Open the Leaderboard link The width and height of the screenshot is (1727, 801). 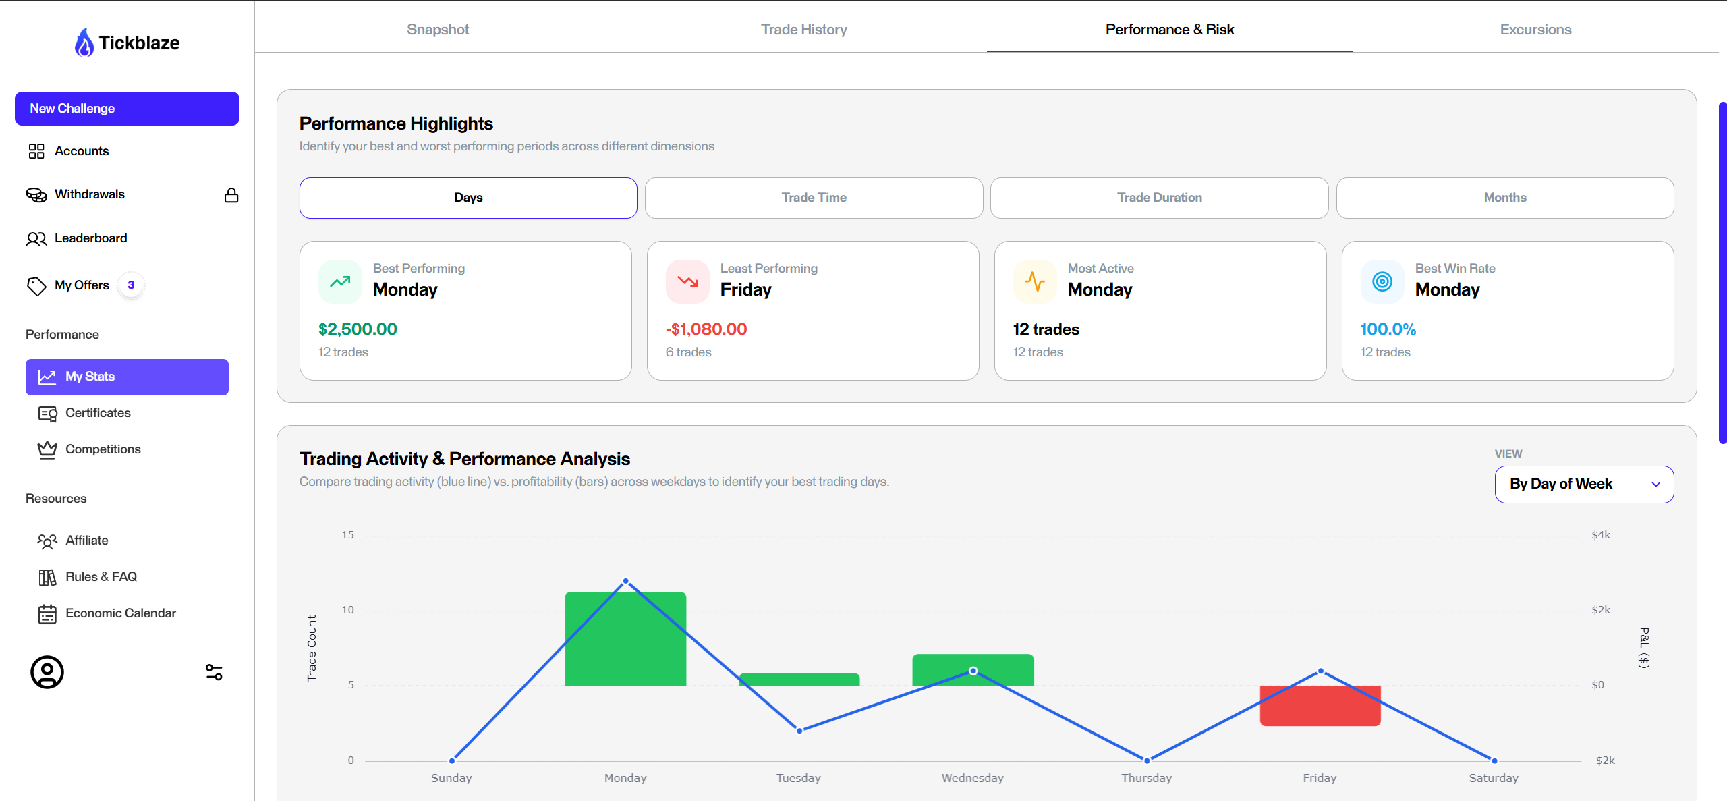(90, 238)
